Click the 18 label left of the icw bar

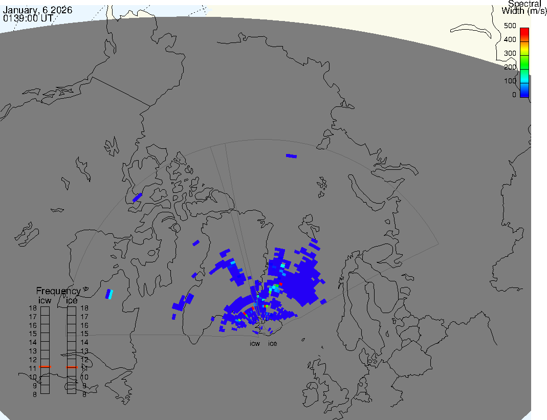[x=33, y=308]
